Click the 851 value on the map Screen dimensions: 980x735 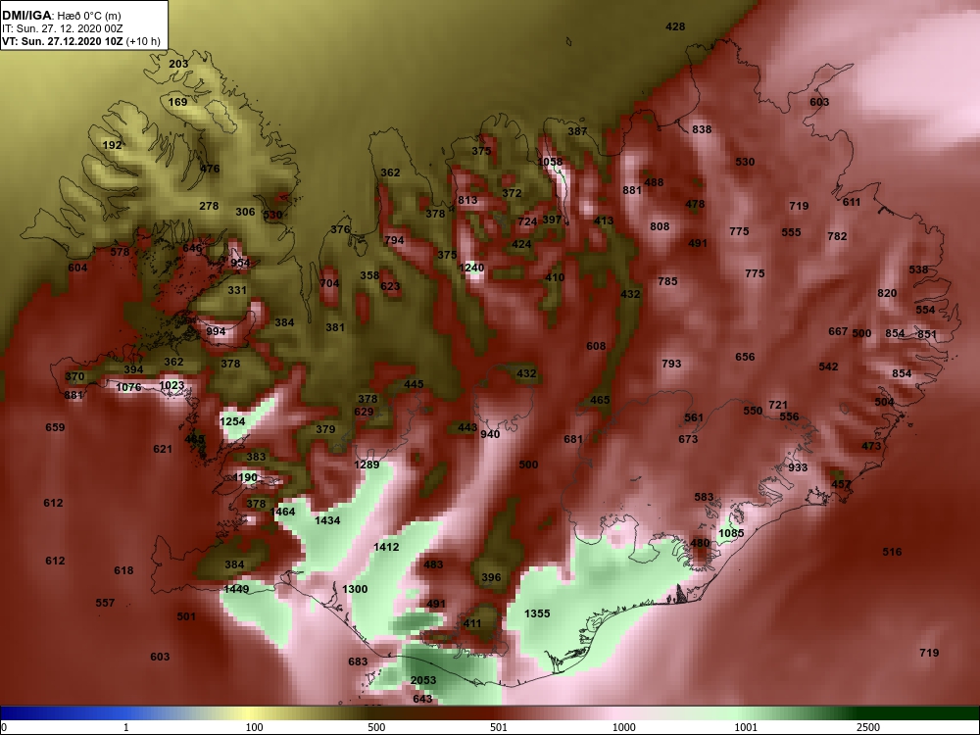pos(927,334)
